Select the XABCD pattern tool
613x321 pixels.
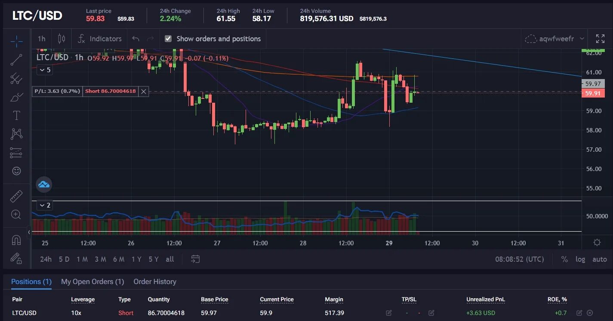16,134
